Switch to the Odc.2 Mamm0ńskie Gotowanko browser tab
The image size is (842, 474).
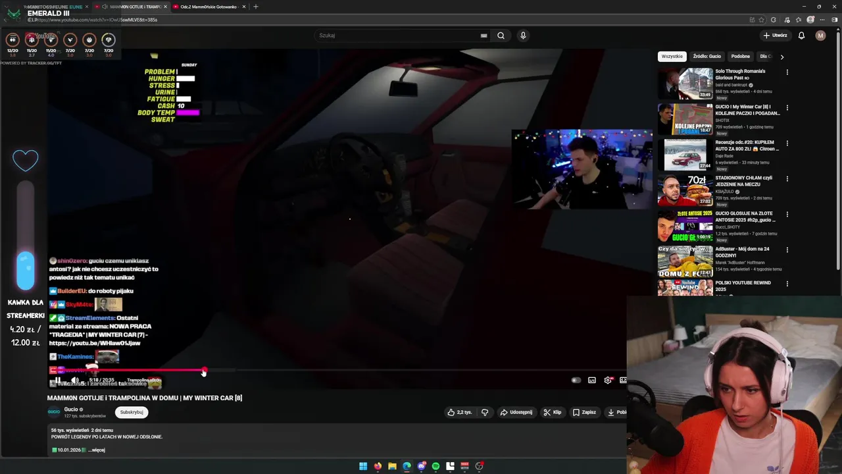(209, 7)
